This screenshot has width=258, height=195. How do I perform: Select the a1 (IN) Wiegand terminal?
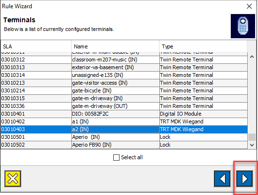tap(124, 121)
